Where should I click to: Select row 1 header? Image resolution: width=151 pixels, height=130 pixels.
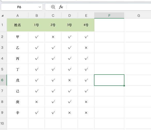(3, 25)
